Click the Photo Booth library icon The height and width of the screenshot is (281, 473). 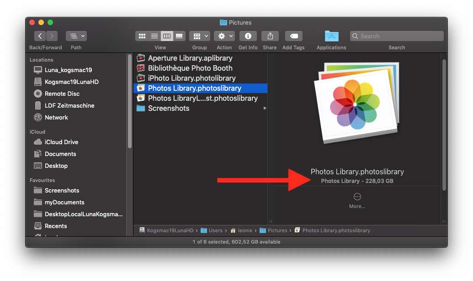pyautogui.click(x=141, y=68)
